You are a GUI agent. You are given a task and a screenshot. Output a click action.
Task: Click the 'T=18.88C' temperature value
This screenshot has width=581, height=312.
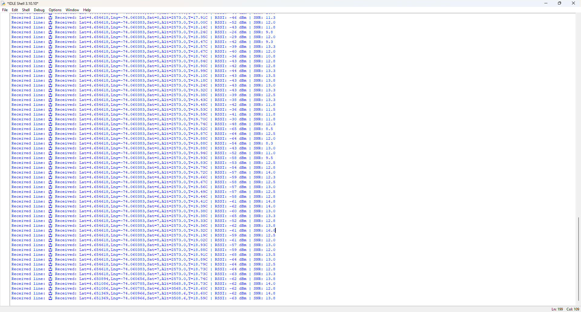(x=198, y=250)
